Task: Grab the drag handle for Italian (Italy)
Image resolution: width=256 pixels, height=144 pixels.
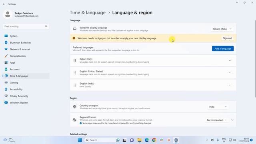Action: tap(75, 60)
